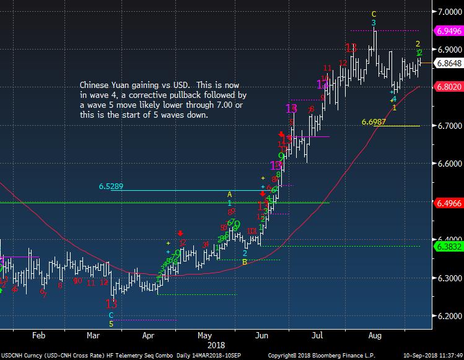The height and width of the screenshot is (360, 464).
Task: Click the USDCNH Curncy chart title text
Action: [x=121, y=355]
